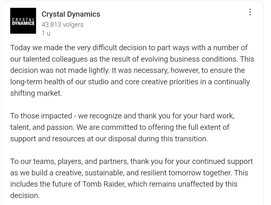Click the line starting "talent, and passion"
The height and width of the screenshot is (205, 271).
click(x=120, y=127)
